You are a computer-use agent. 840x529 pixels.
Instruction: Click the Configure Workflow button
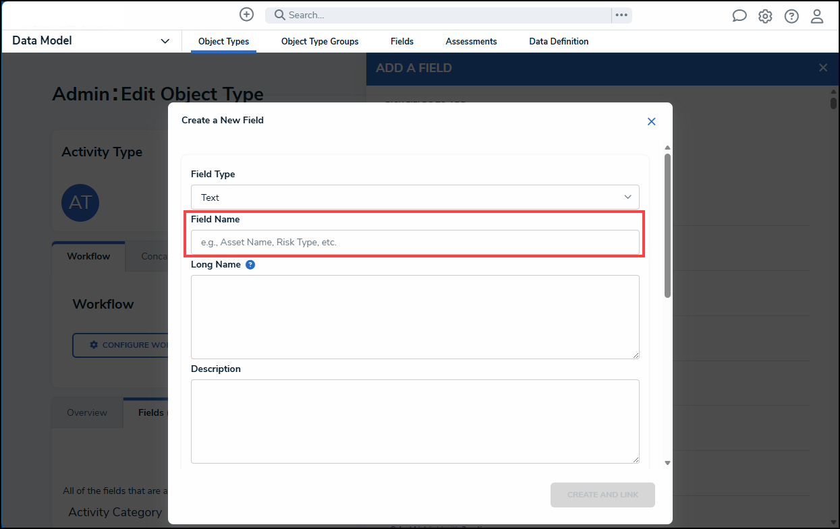[x=121, y=345]
